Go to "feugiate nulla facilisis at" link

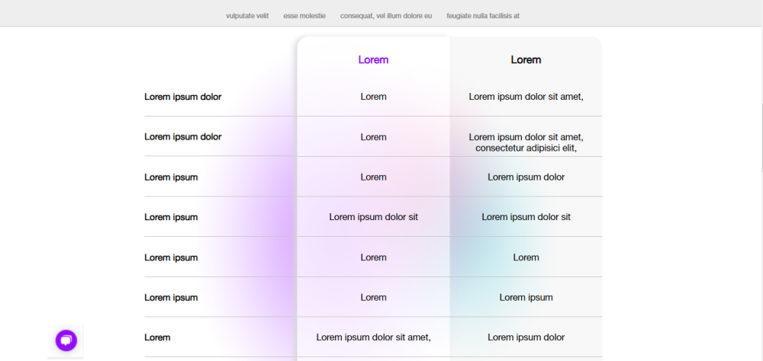point(483,16)
